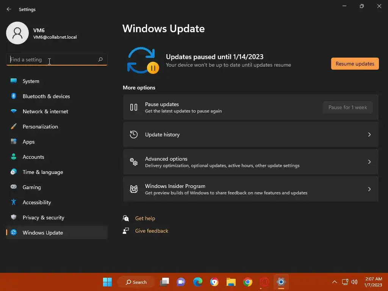Click the Accessibility figure icon
Image resolution: width=388 pixels, height=291 pixels.
click(x=14, y=202)
